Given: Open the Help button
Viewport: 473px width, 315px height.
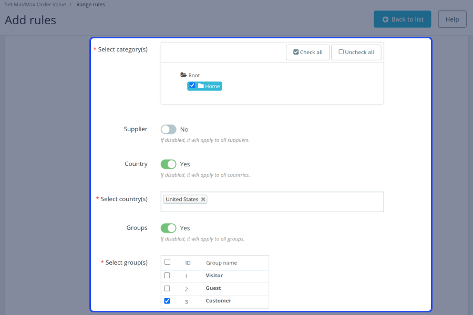Looking at the screenshot, I should pos(452,19).
